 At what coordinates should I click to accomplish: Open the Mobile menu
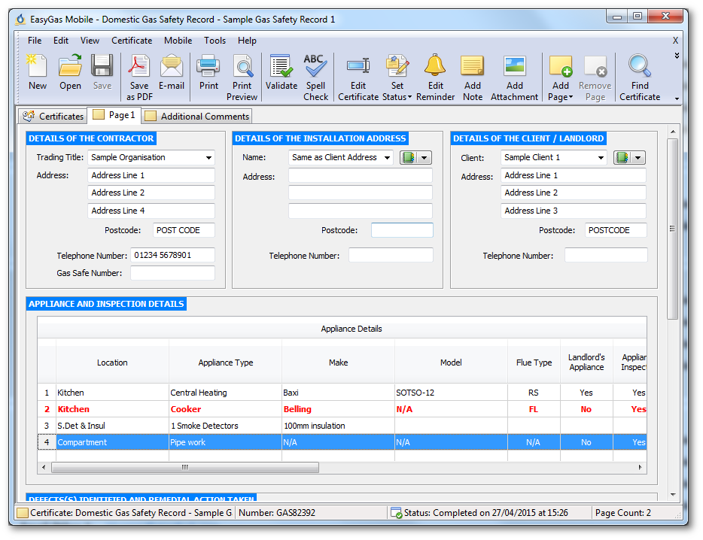coord(178,41)
